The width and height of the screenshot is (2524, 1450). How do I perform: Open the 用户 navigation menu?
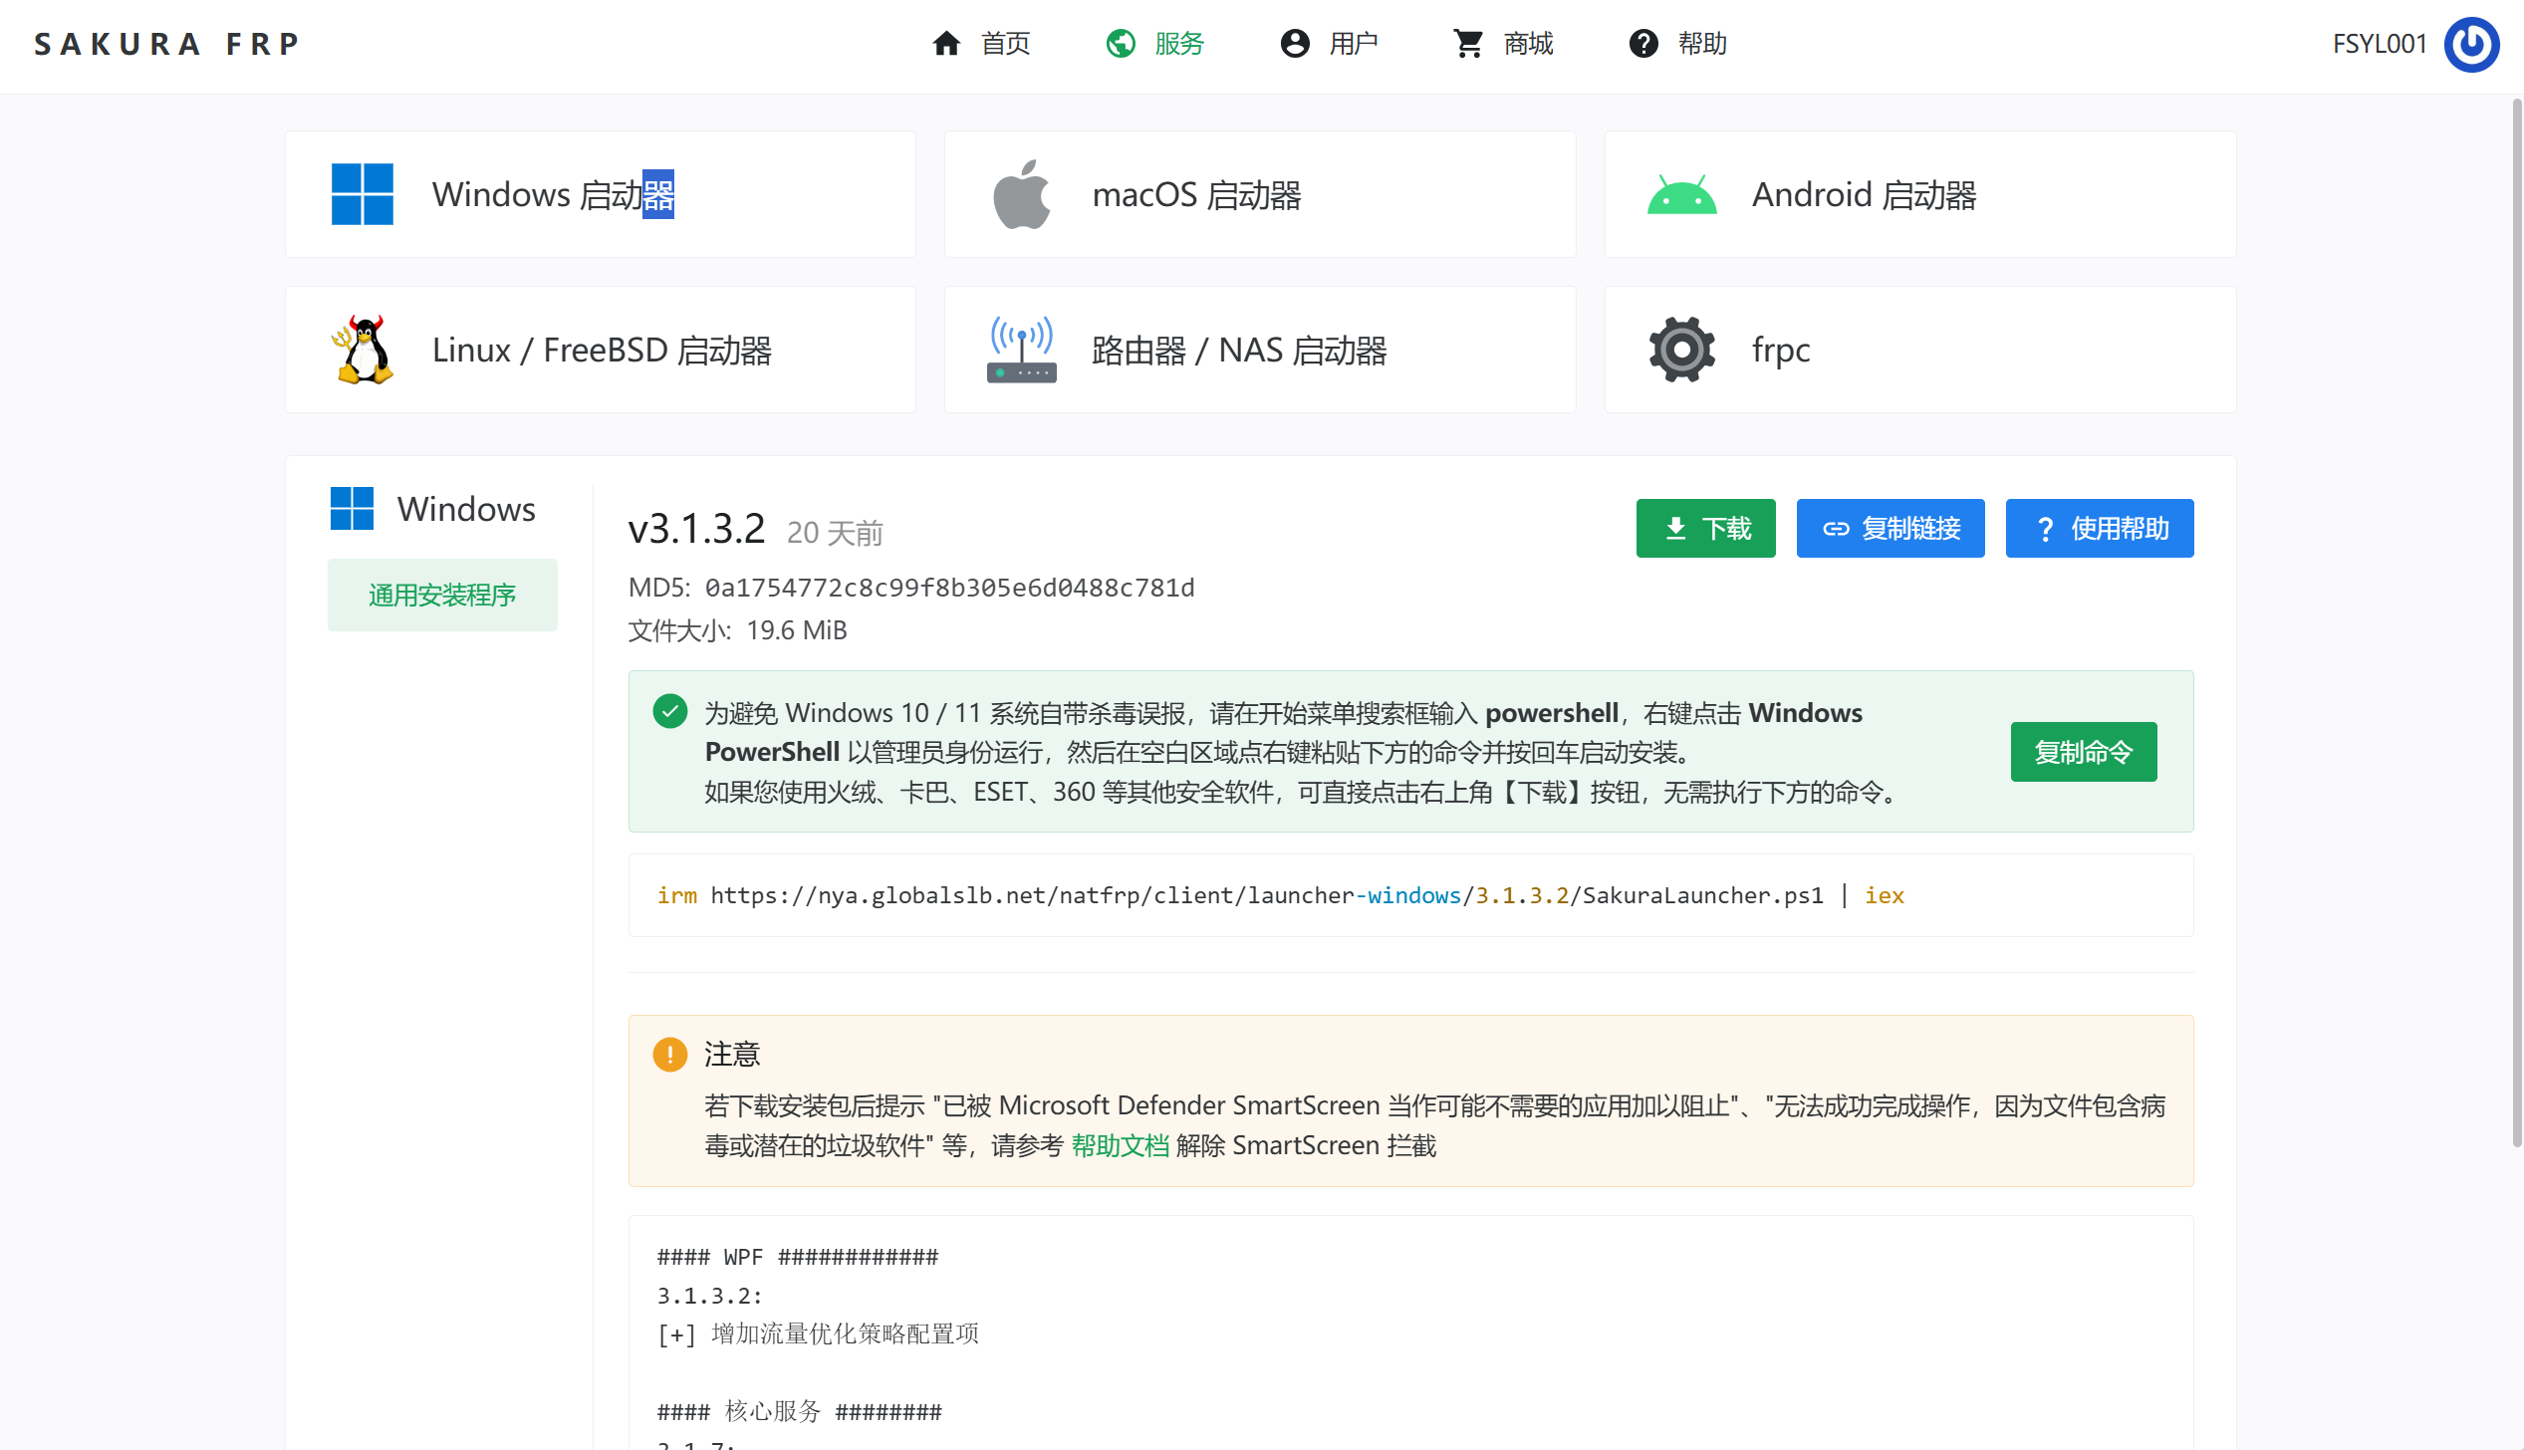1354,44
